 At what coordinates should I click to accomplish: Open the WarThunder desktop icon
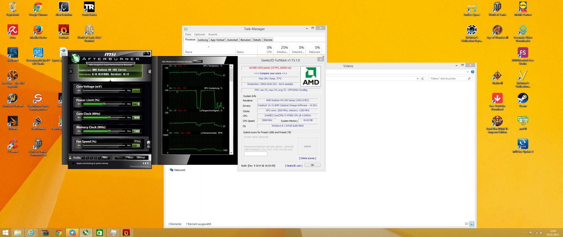38,123
